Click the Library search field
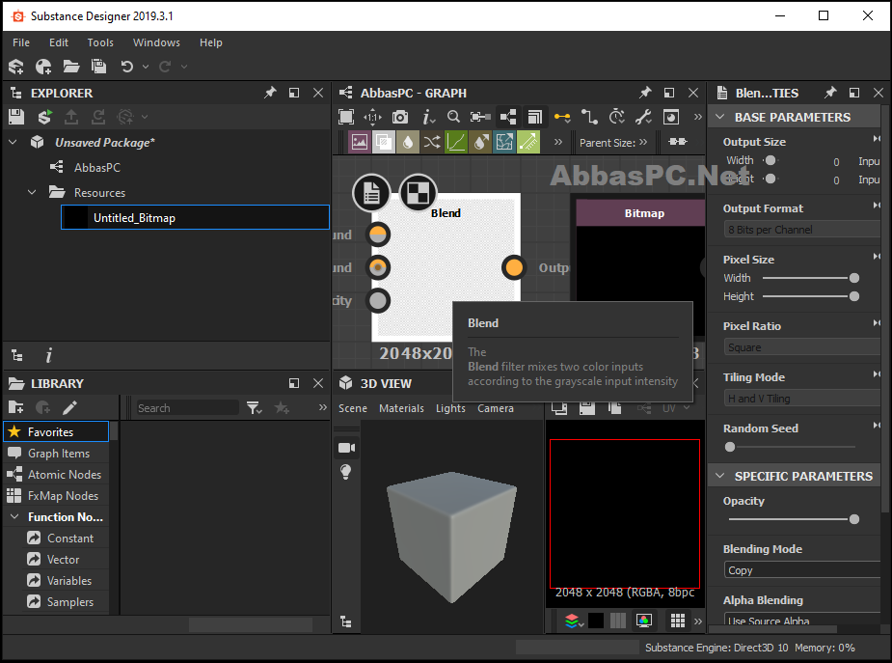 (187, 407)
